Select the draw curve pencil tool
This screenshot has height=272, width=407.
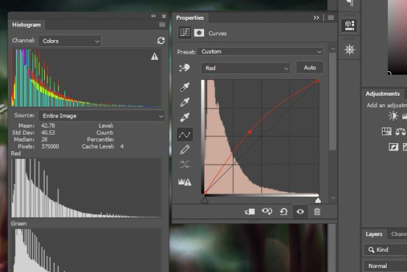coord(185,150)
